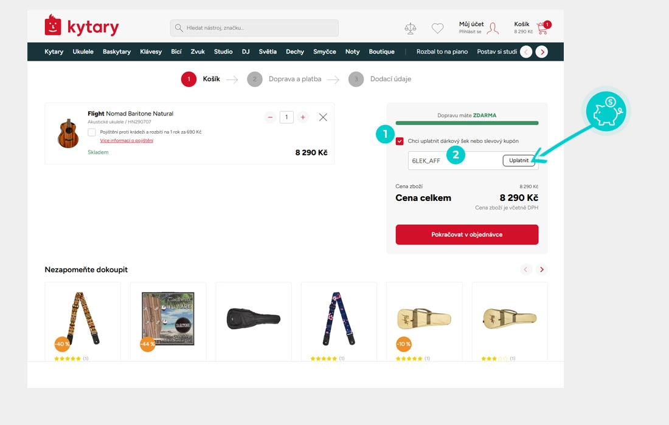Image resolution: width=669 pixels, height=425 pixels.
Task: Click the search field Hledat nástroj
Action: 254,28
